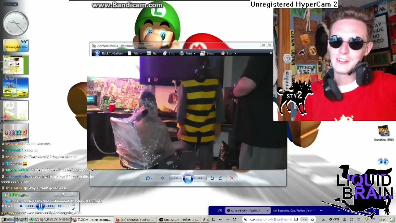Open the browser extensions menu

[352, 219]
